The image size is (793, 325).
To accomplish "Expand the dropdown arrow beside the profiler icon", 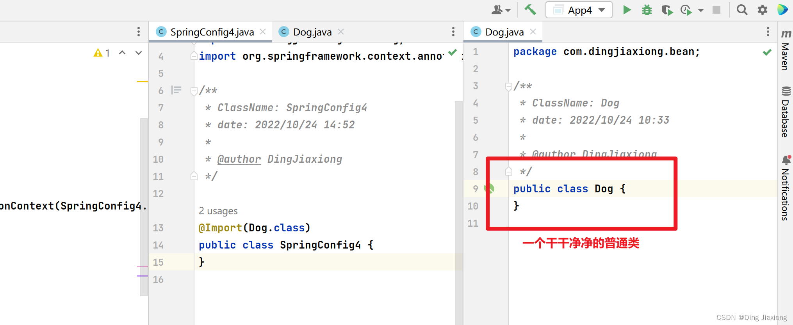I will [701, 10].
